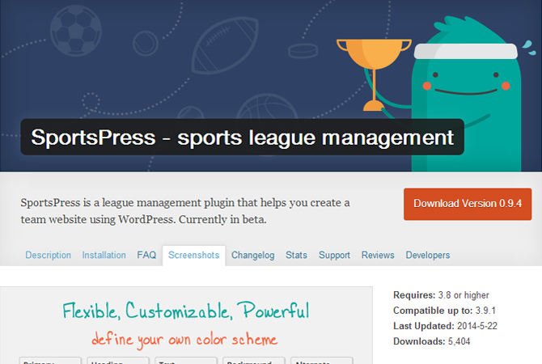Screen dimensions: 542x364
Task: Go to the Support tab
Action: (334, 255)
